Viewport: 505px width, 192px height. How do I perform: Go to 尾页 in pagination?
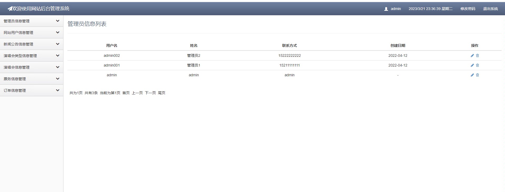click(x=162, y=93)
